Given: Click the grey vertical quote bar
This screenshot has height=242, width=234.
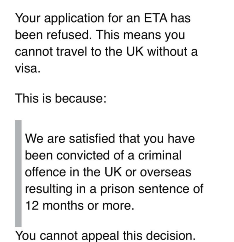Looking at the screenshot, I should (19, 173).
